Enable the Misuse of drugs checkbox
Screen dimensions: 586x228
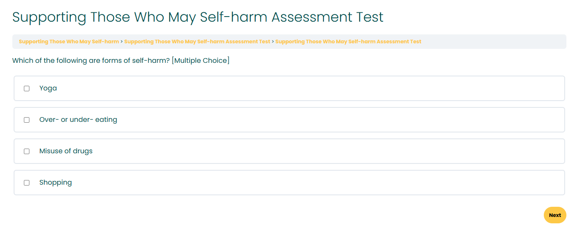[26, 151]
